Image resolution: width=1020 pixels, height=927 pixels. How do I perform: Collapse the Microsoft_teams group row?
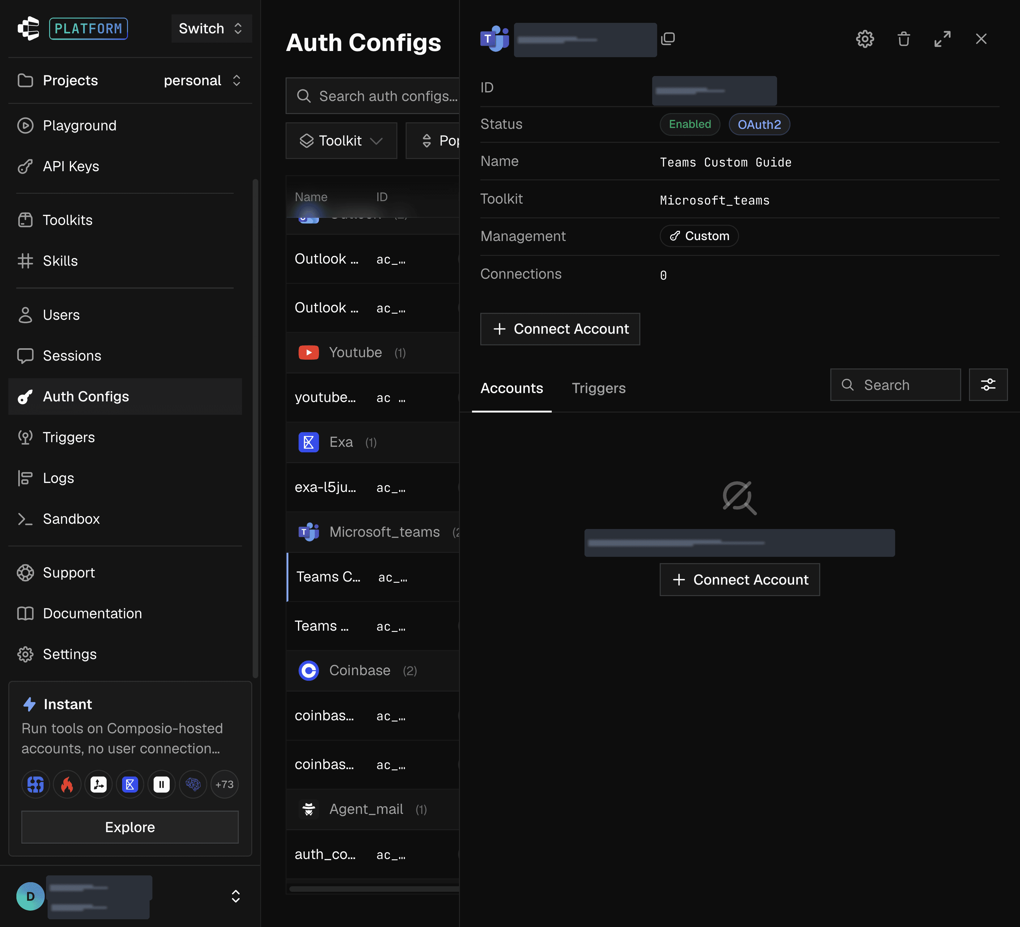[x=372, y=532]
